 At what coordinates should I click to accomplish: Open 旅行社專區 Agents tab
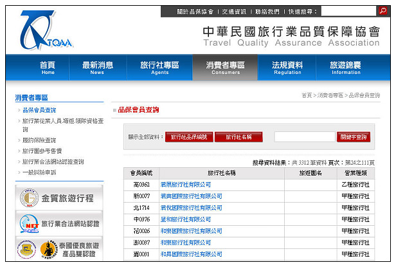[159, 68]
